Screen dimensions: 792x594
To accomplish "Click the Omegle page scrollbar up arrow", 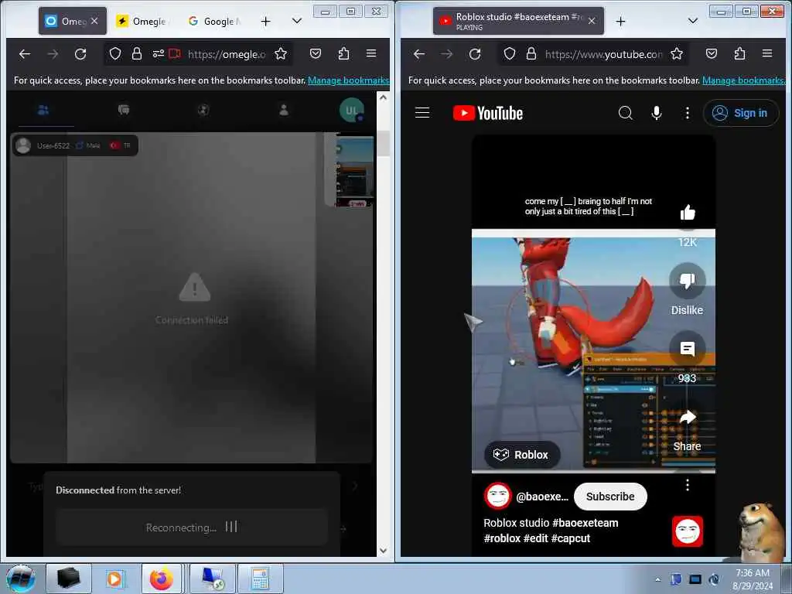I will tap(383, 97).
